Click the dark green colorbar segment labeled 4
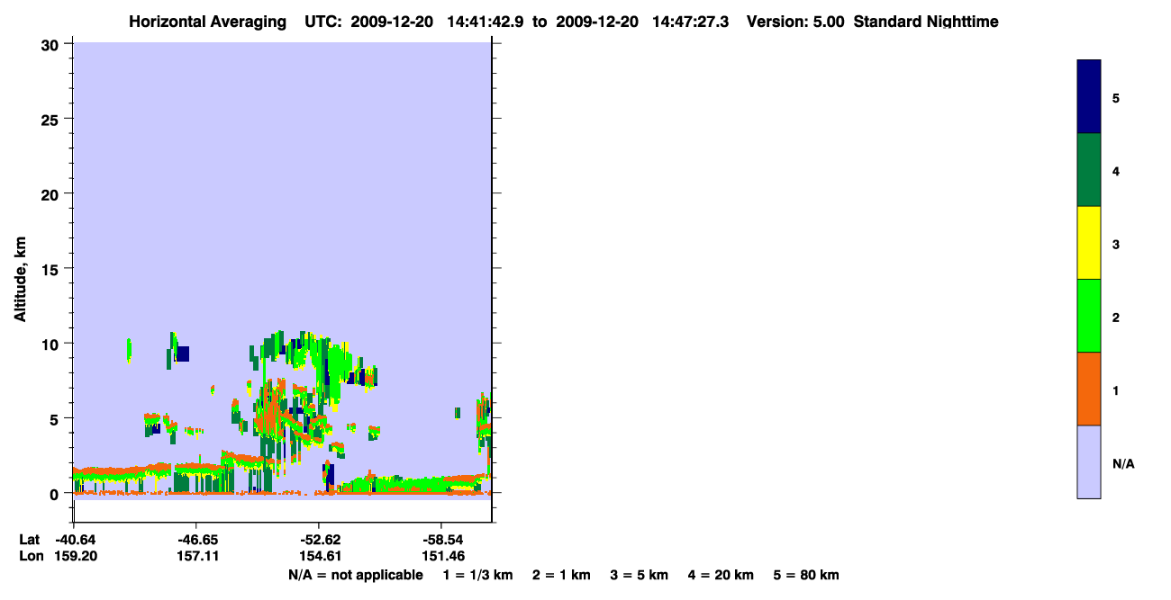Image resolution: width=1171 pixels, height=600 pixels. tap(1089, 170)
